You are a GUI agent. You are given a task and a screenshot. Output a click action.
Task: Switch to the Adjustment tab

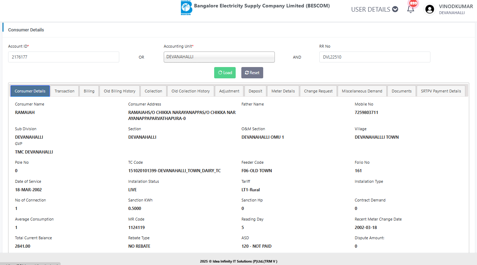[x=229, y=91]
